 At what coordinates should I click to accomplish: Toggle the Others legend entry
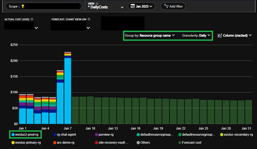coord(143,142)
